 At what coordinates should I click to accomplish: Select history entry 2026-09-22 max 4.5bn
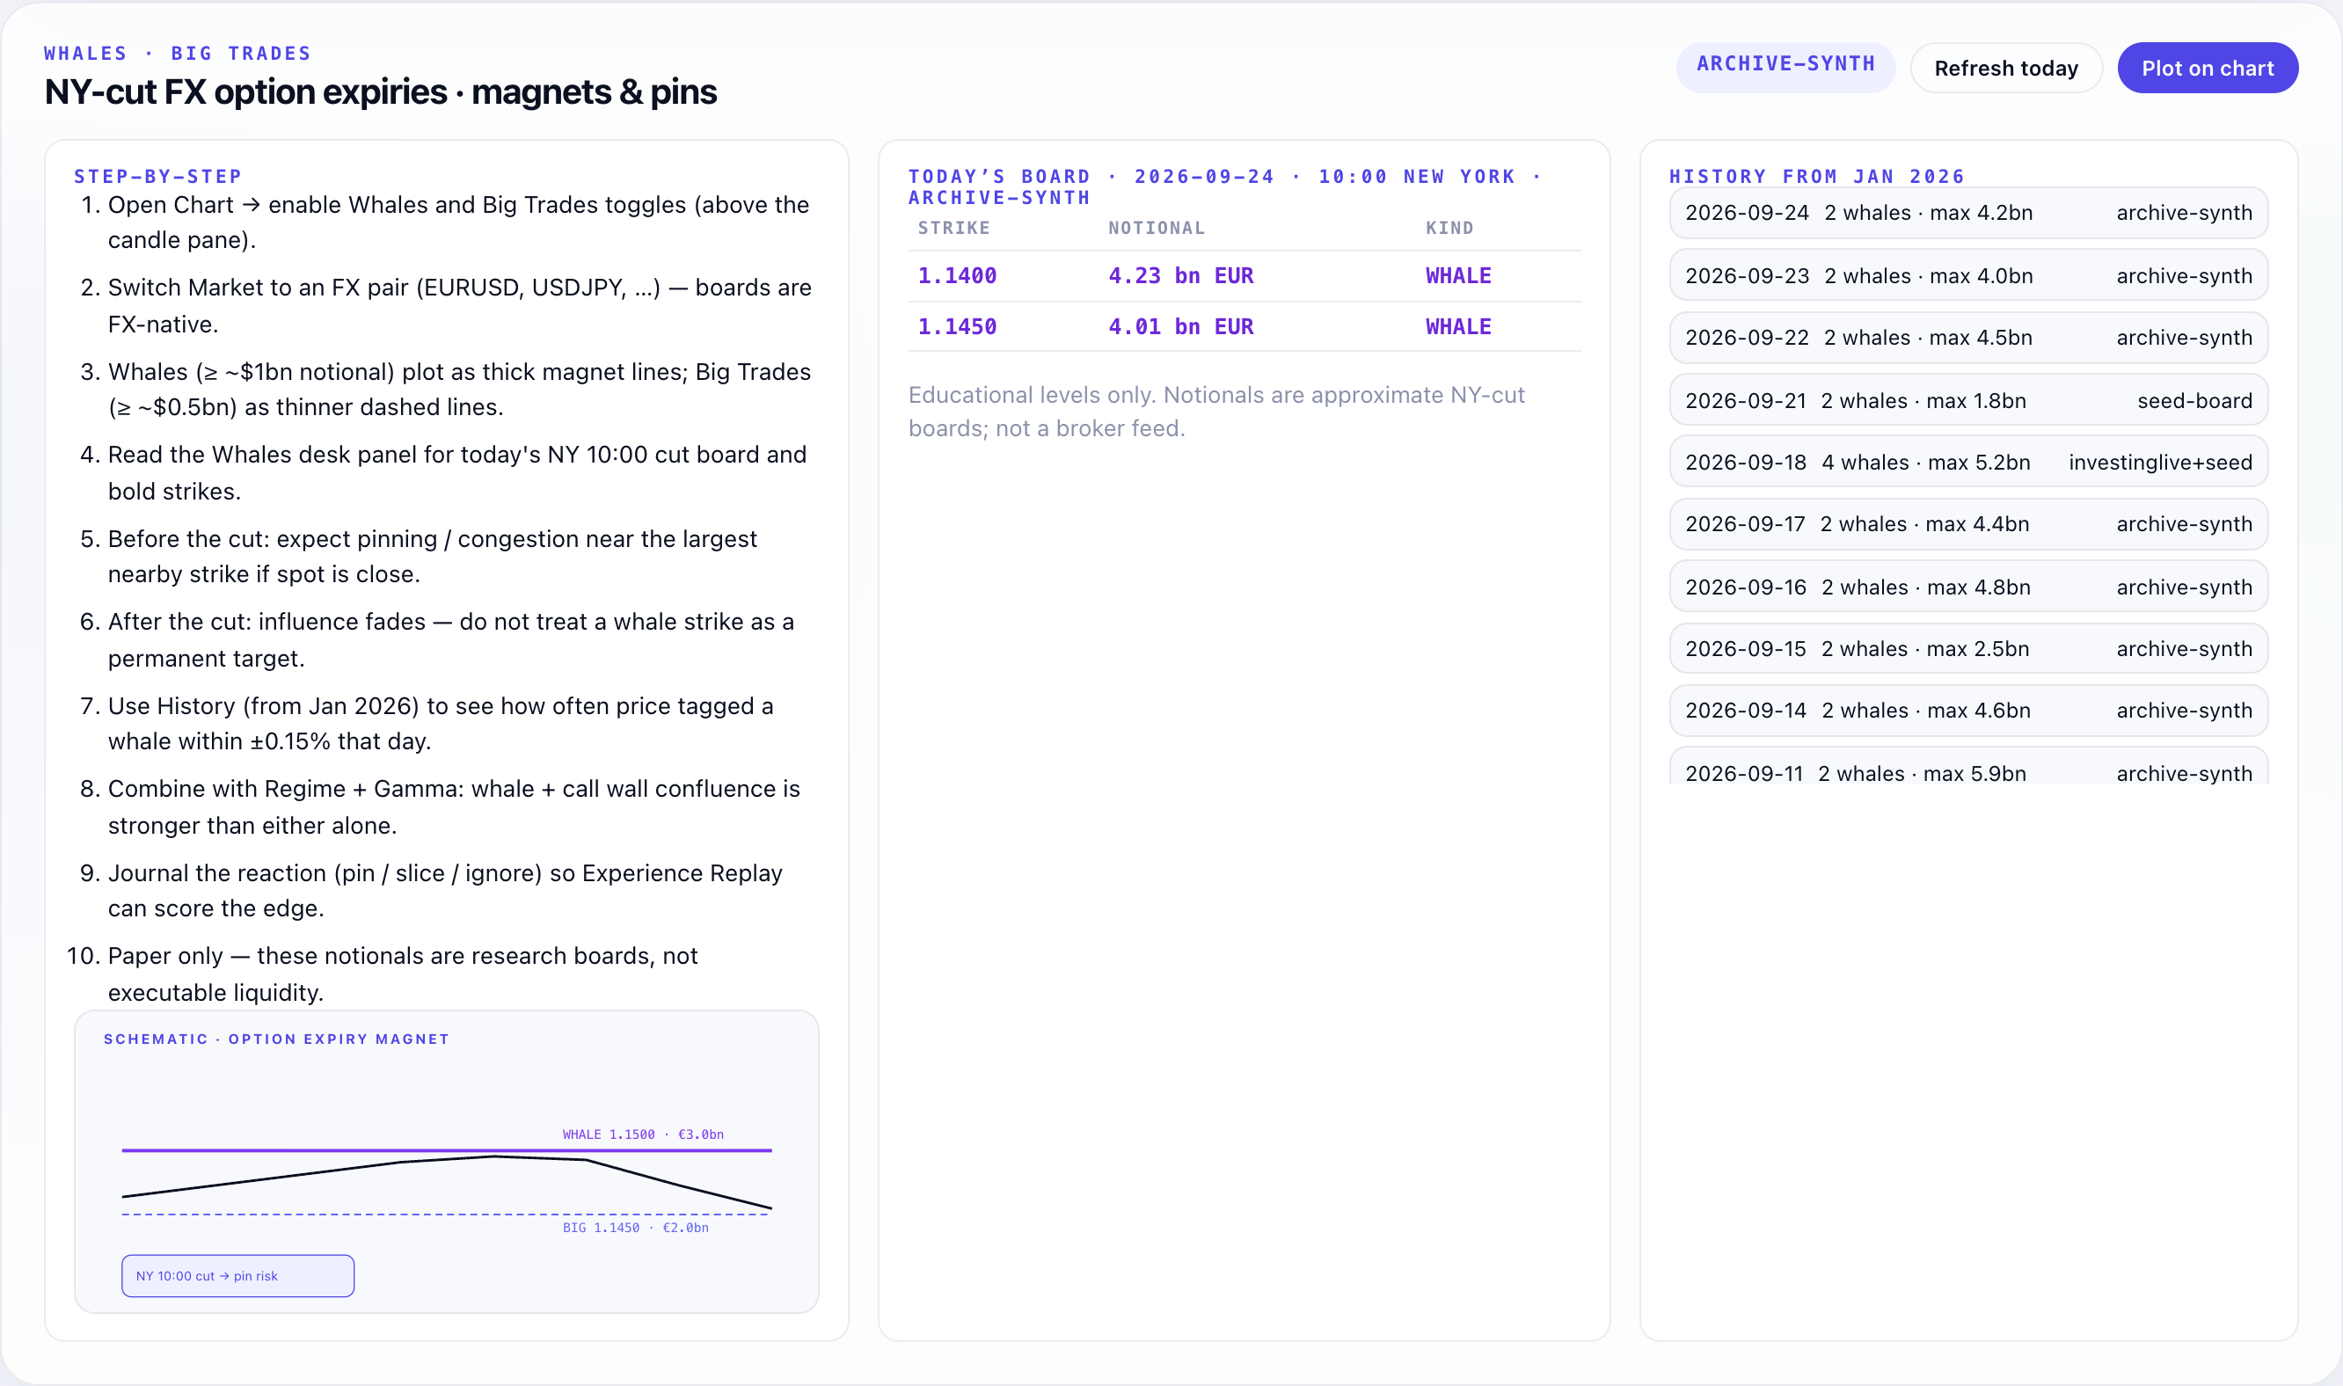1968,338
